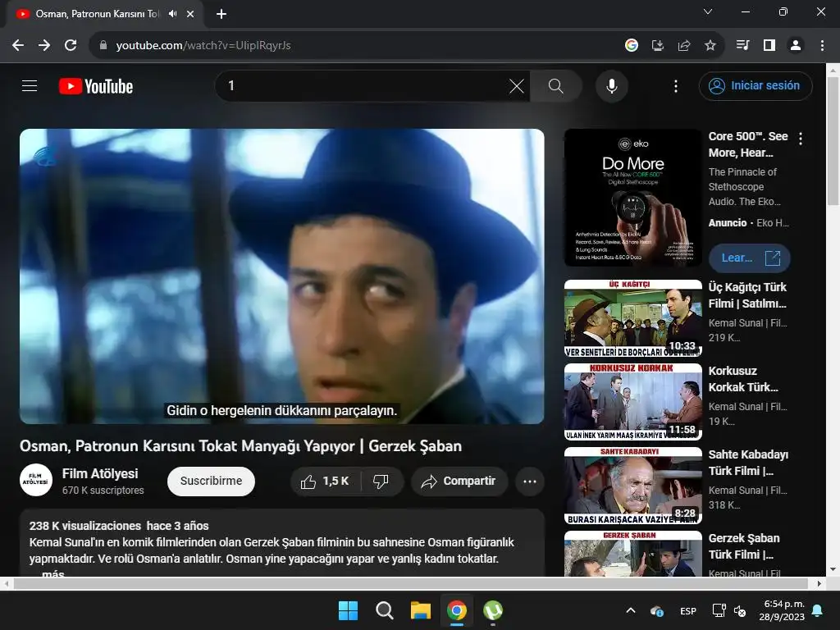Start voice search with the microphone
840x630 pixels.
(x=611, y=85)
